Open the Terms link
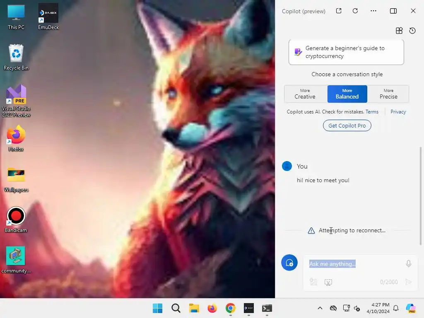Image resolution: width=424 pixels, height=318 pixels. pyautogui.click(x=372, y=112)
